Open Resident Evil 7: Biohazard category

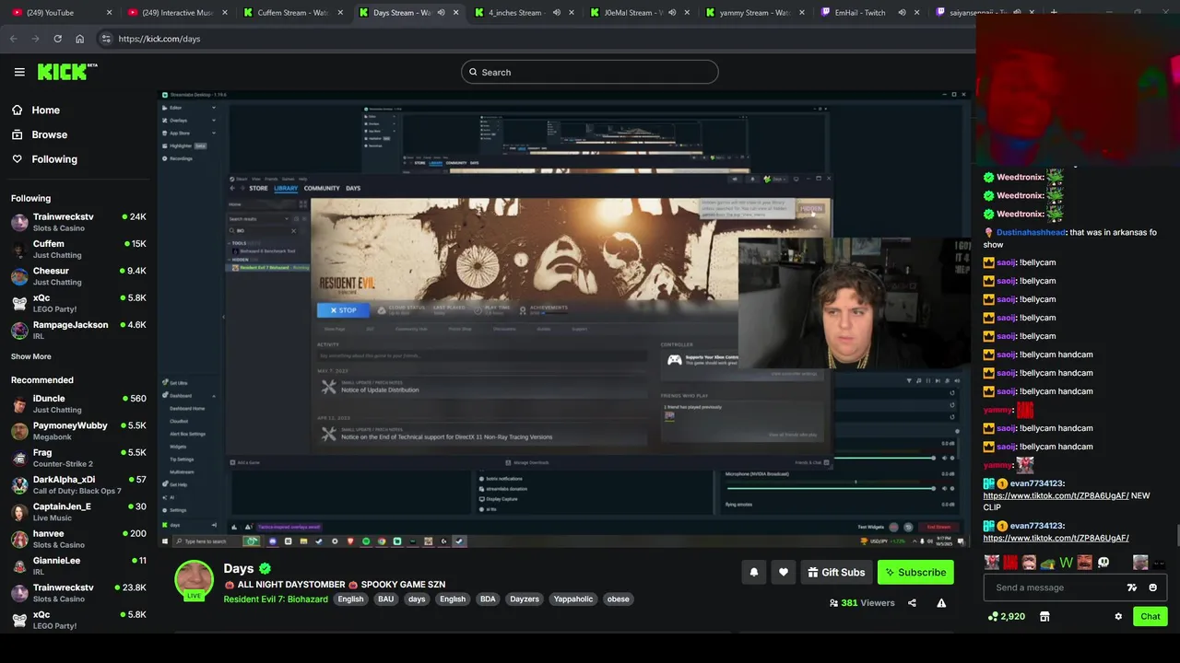pyautogui.click(x=276, y=599)
